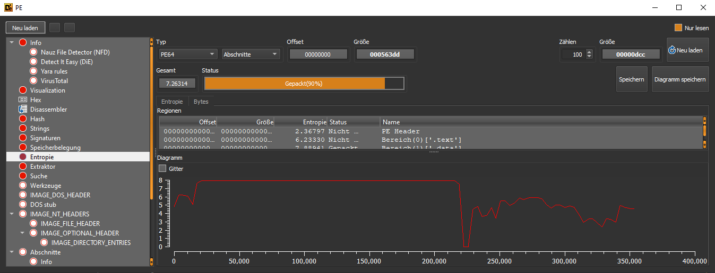Click the Abschnitte circle icon
715x273 pixels.
[23, 252]
